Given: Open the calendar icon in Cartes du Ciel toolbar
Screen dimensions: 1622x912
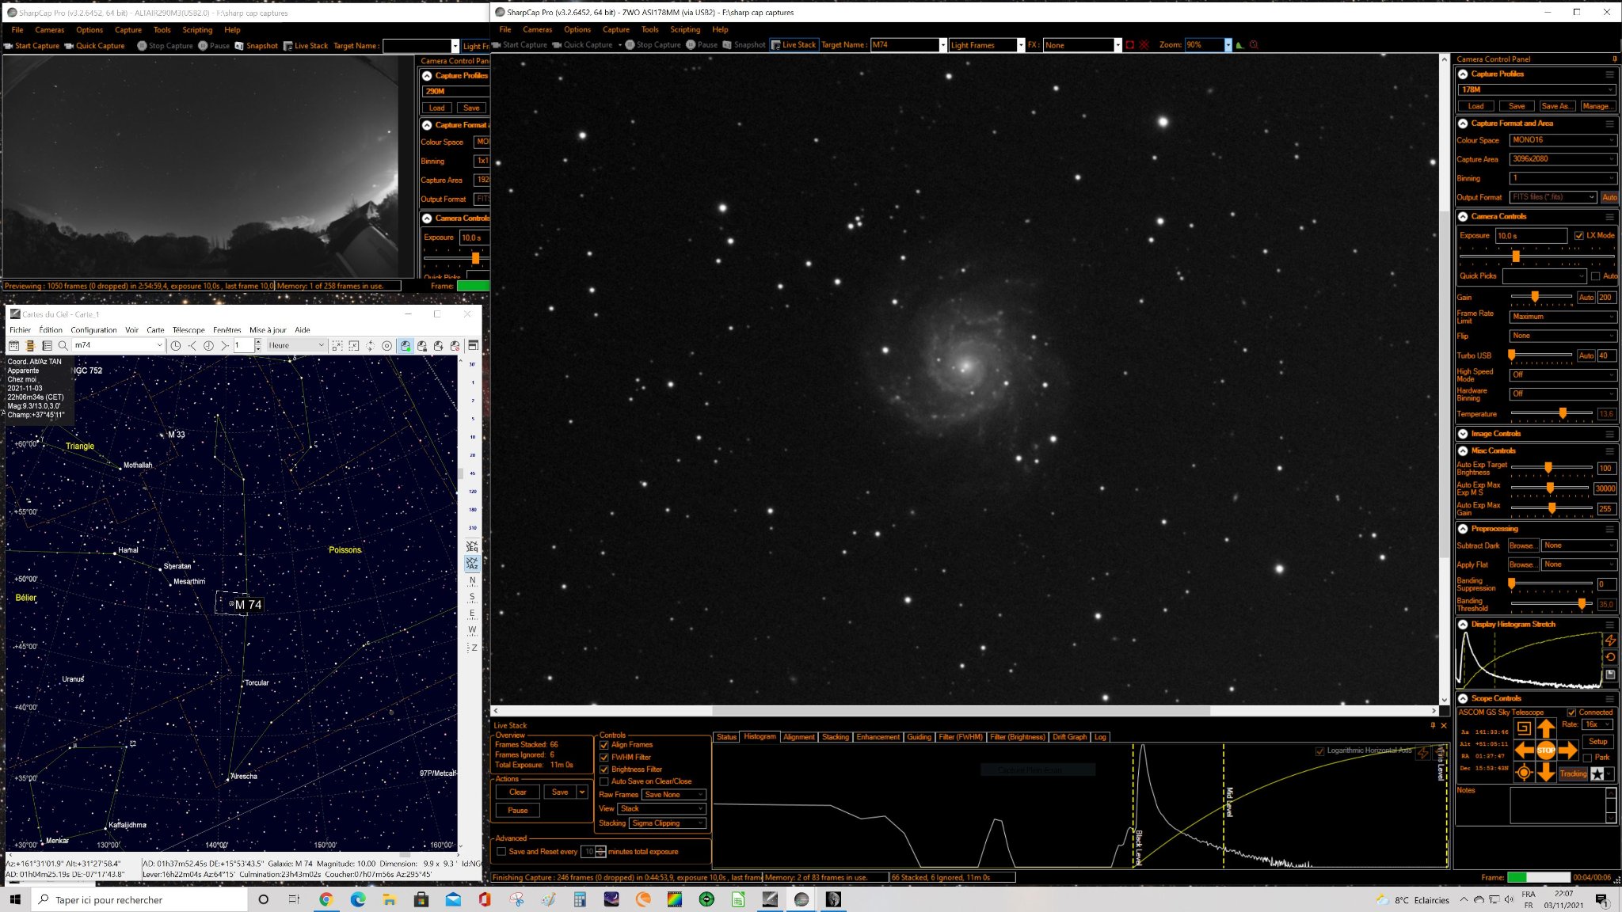Looking at the screenshot, I should coord(13,346).
